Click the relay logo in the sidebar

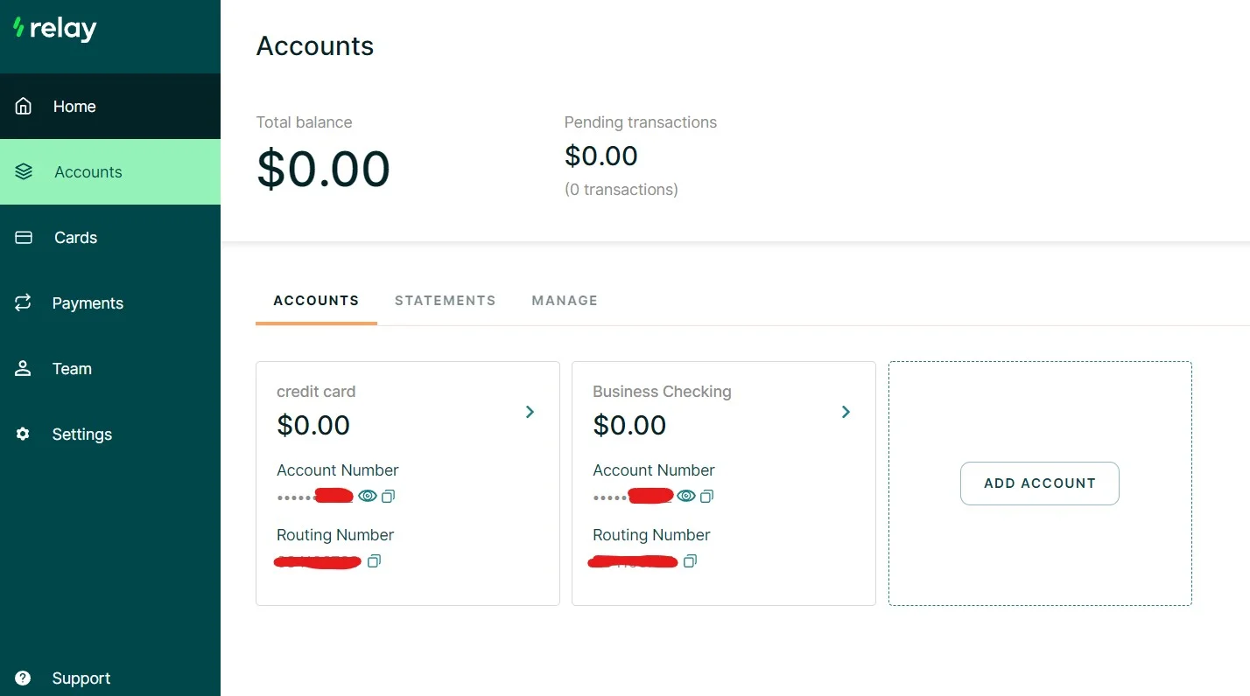55,29
